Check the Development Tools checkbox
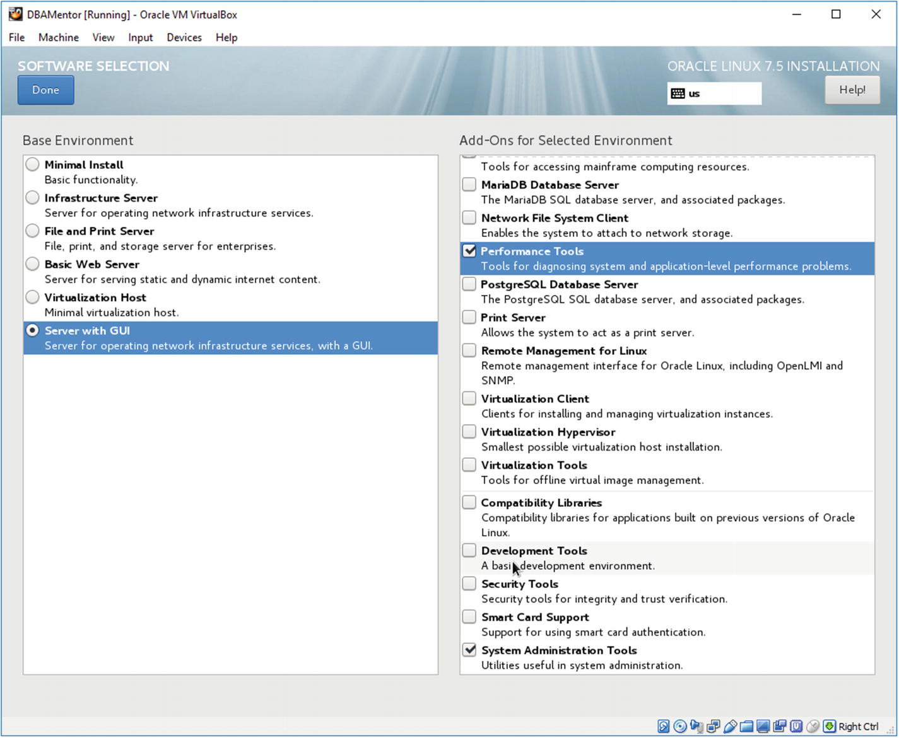Viewport: 899px width, 738px height. pos(469,550)
